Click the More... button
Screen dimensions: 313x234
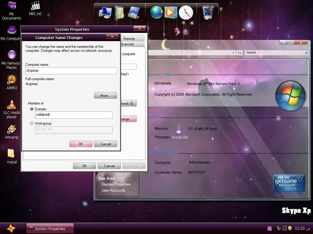pos(105,95)
